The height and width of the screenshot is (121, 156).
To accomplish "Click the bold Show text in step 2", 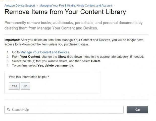I will 62,57.
